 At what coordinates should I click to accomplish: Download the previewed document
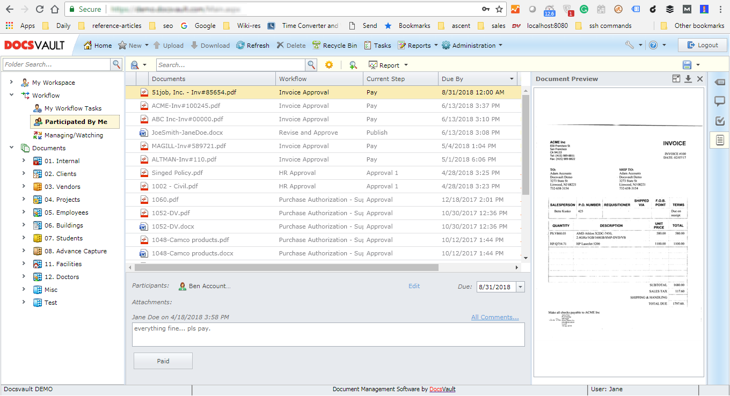(688, 79)
